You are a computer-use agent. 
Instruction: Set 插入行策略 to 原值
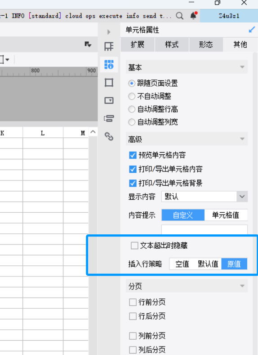click(234, 264)
